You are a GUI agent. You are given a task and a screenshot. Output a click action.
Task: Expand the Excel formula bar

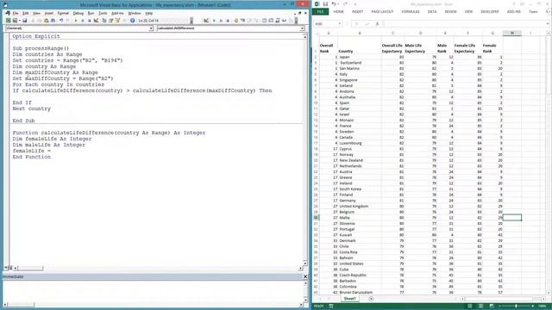coord(549,24)
